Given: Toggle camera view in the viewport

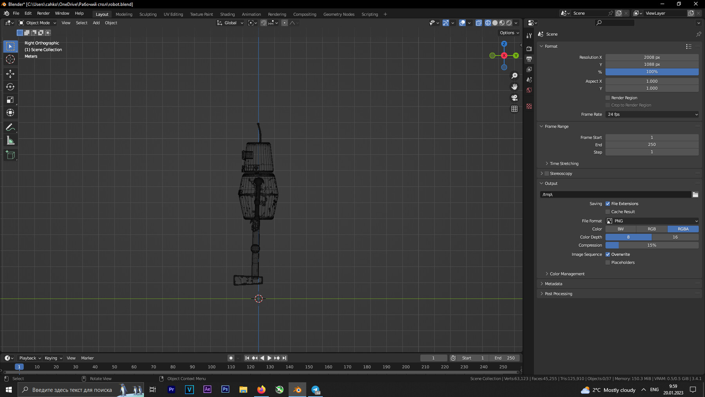Looking at the screenshot, I should click(x=514, y=98).
